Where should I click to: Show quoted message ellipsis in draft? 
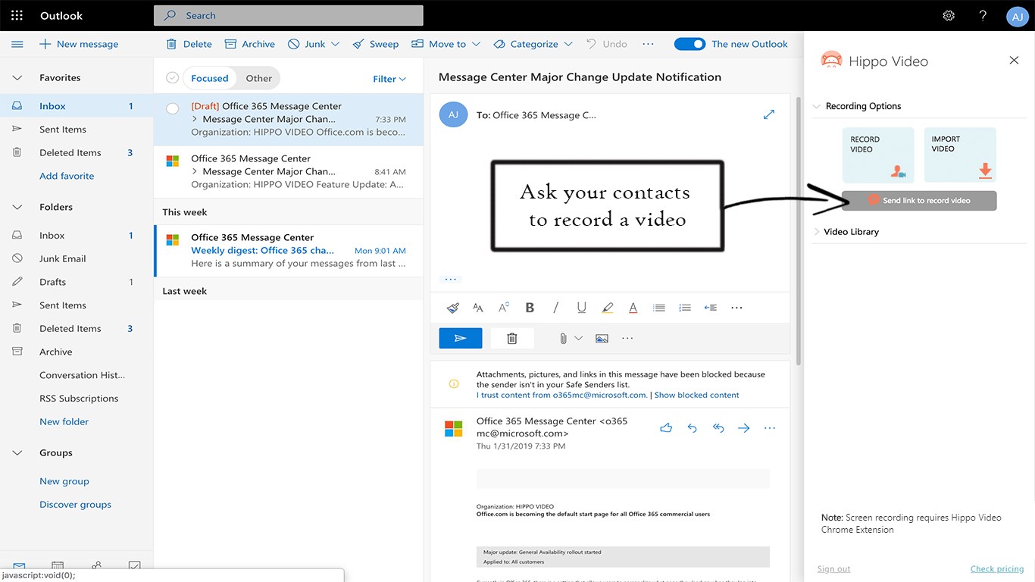tap(451, 279)
